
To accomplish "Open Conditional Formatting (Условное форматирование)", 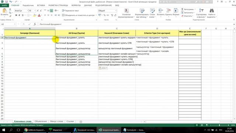I will pos(126,13).
